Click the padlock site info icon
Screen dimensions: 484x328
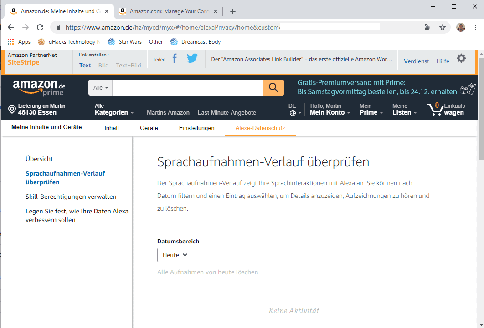pos(58,27)
